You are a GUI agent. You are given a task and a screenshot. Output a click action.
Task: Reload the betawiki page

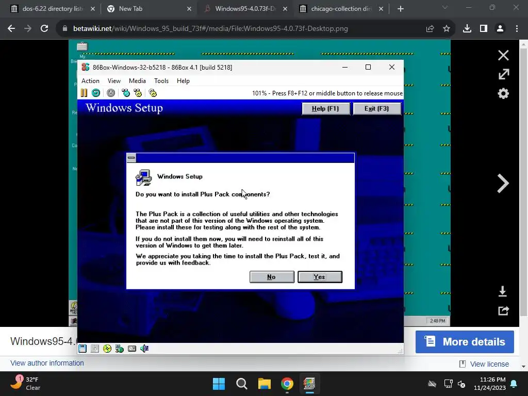click(x=44, y=29)
